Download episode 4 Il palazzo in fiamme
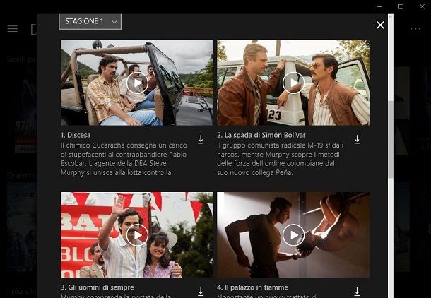This screenshot has width=431, height=298. point(357,292)
